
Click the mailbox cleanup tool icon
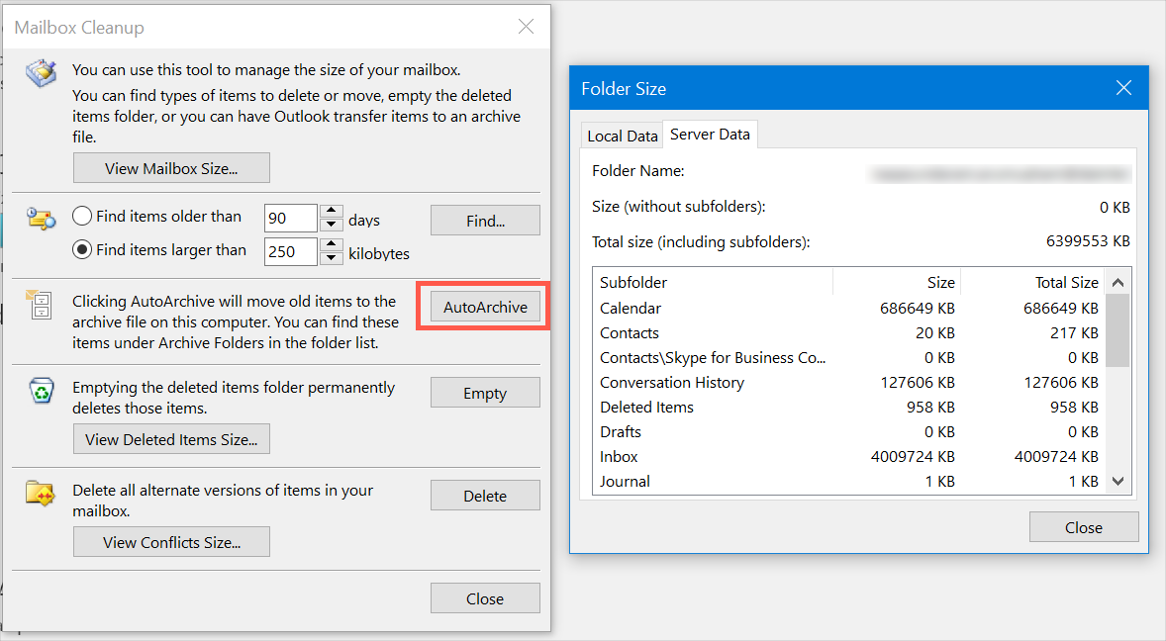pos(41,74)
